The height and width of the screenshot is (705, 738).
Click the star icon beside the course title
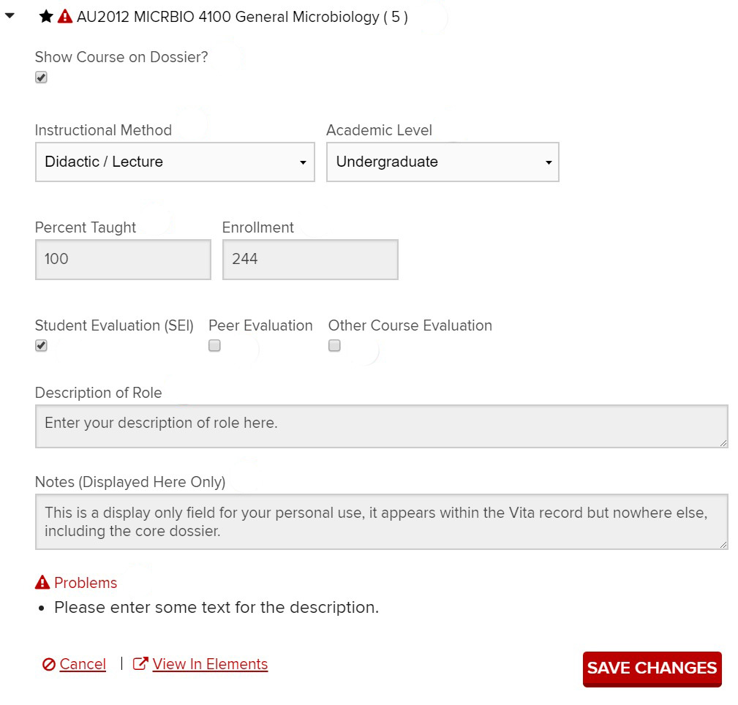45,15
